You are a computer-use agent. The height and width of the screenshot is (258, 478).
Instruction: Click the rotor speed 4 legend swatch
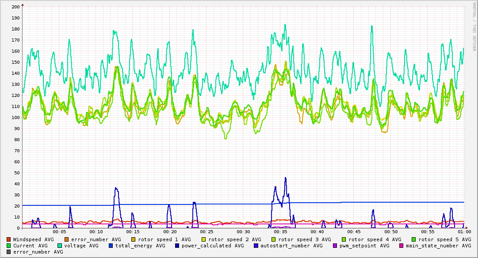point(344,240)
